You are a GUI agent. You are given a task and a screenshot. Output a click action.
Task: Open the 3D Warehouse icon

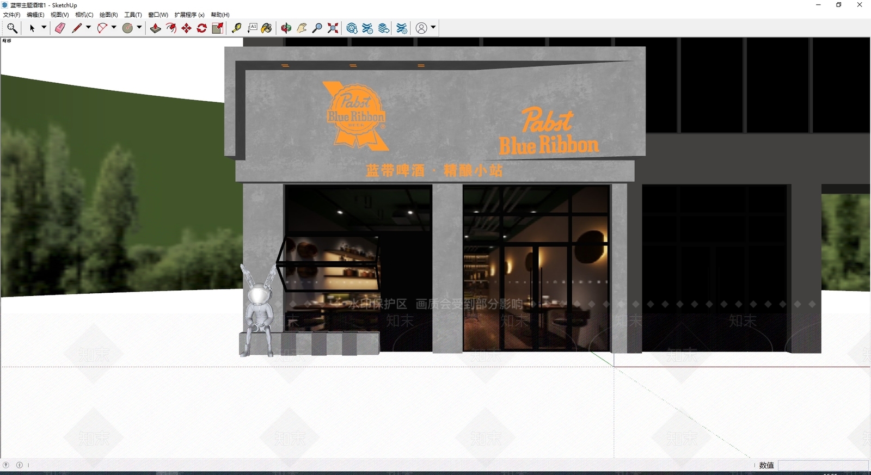352,28
